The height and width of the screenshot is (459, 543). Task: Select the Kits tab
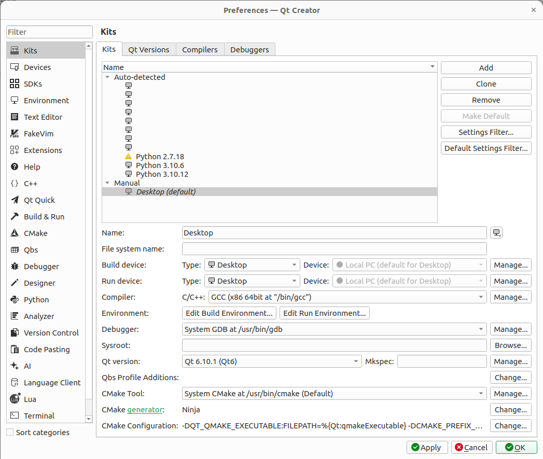pyautogui.click(x=109, y=49)
